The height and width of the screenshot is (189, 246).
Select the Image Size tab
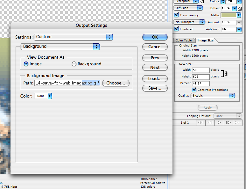click(205, 40)
